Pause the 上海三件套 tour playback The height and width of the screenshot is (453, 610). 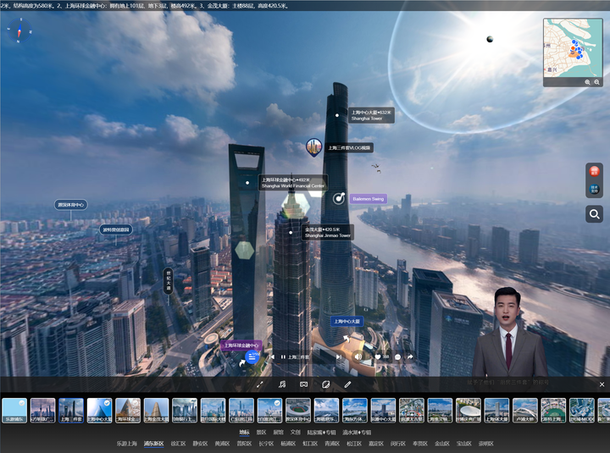tap(283, 357)
